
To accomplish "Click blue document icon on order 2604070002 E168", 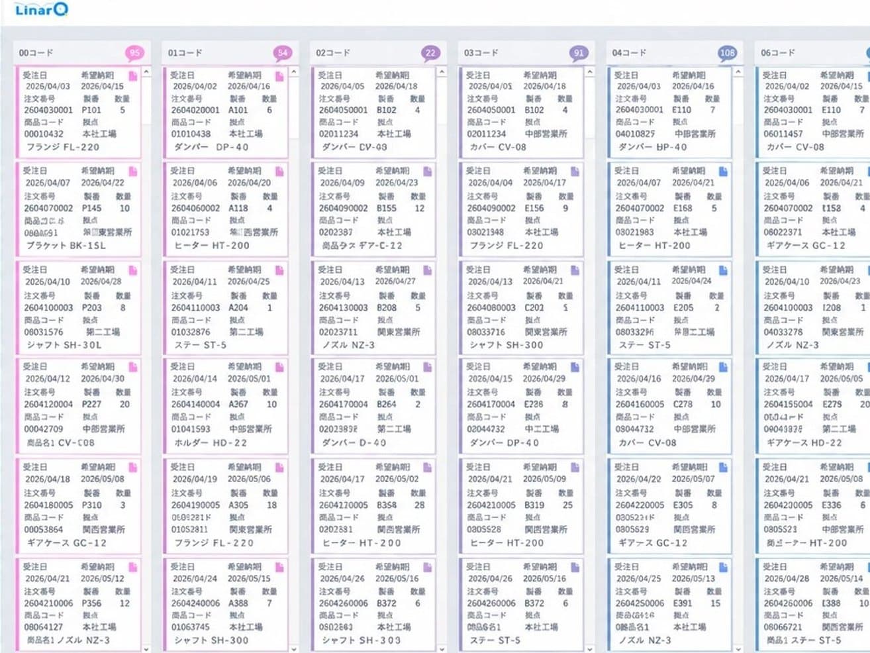I will pyautogui.click(x=723, y=172).
